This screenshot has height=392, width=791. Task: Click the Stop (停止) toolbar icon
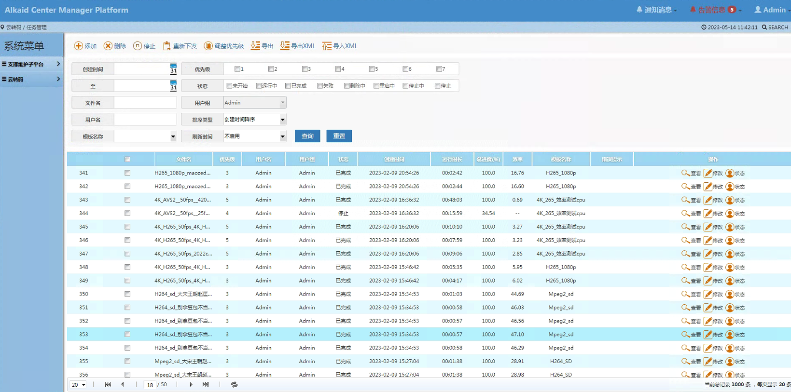[x=138, y=46]
